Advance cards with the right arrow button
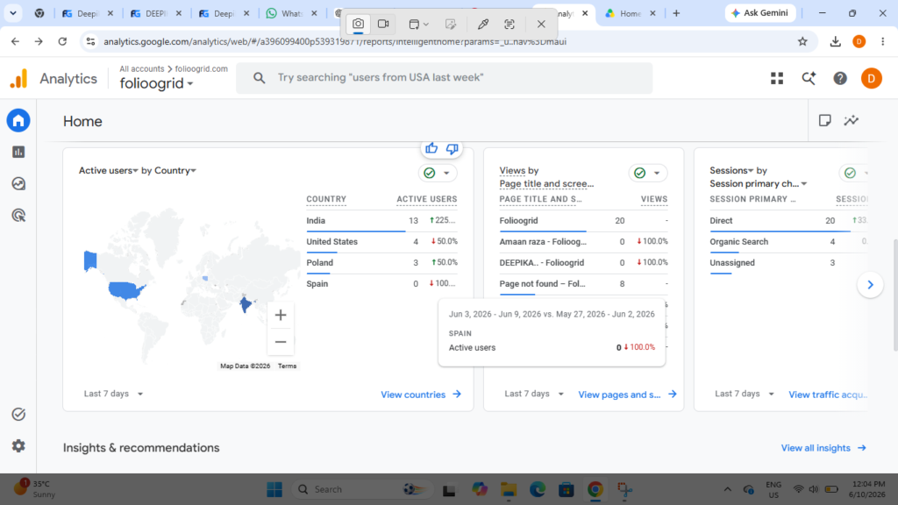This screenshot has height=505, width=898. 870,285
